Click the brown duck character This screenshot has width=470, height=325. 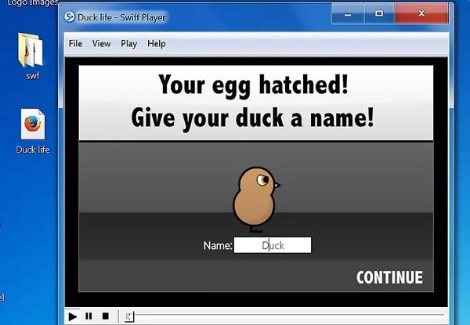coord(256,199)
